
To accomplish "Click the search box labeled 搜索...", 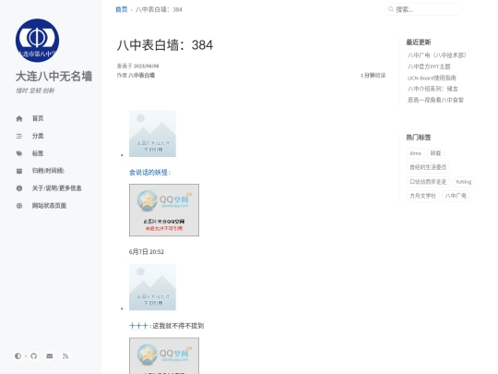I will (x=423, y=9).
